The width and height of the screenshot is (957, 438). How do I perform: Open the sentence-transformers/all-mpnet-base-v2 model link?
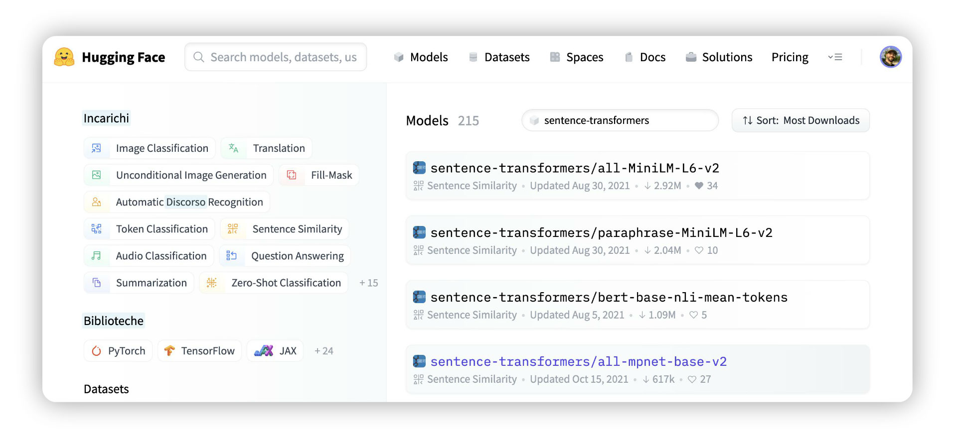tap(578, 362)
